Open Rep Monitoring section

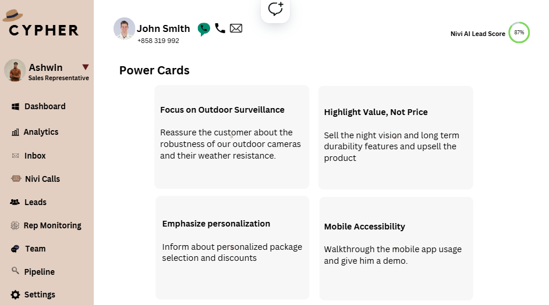(52, 225)
